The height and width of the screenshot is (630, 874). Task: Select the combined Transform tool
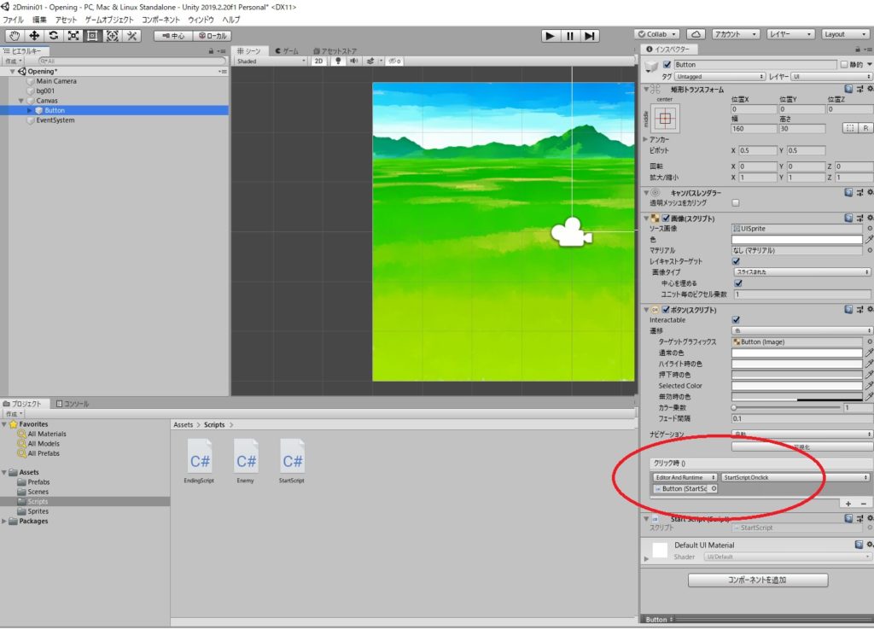[112, 36]
